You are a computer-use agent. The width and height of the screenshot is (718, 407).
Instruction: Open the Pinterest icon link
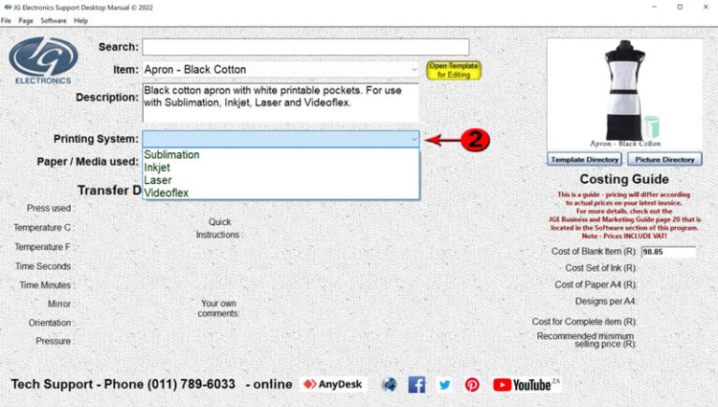pyautogui.click(x=472, y=385)
